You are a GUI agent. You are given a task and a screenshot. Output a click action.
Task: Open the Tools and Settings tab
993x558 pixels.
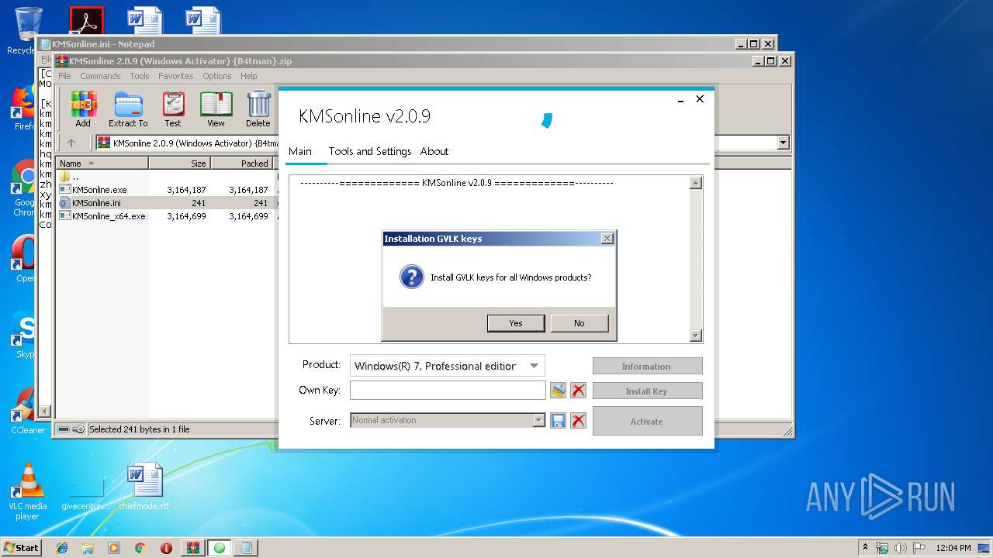tap(370, 151)
